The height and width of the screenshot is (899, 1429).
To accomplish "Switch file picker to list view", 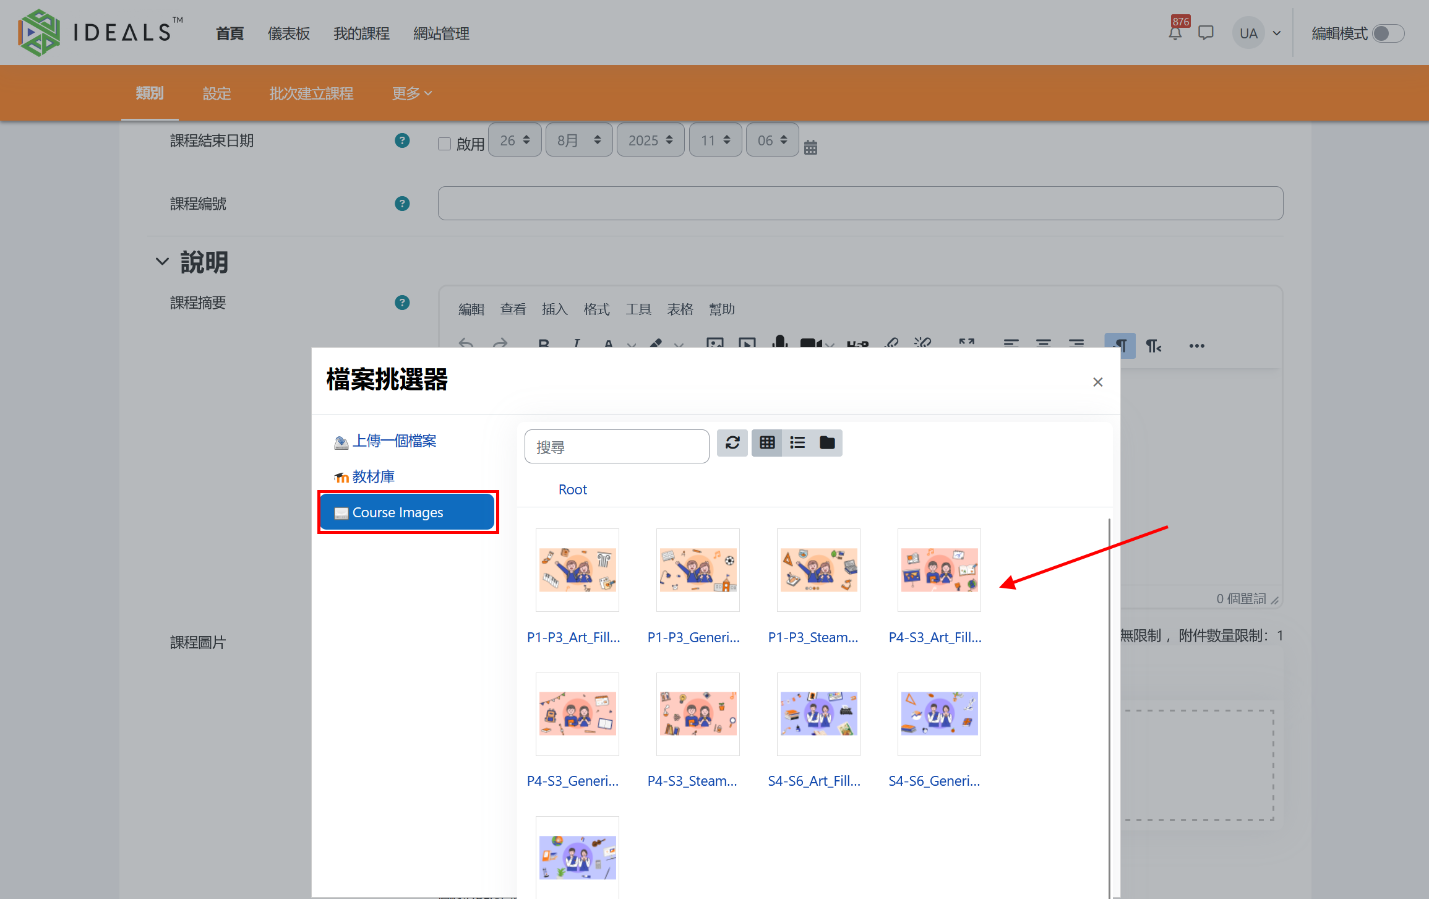I will pos(797,443).
